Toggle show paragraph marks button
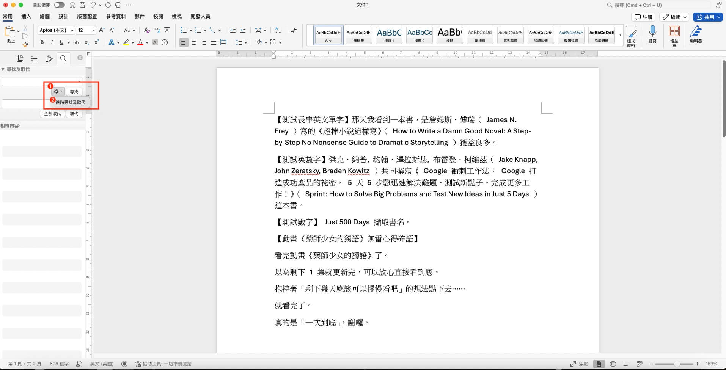 [294, 30]
